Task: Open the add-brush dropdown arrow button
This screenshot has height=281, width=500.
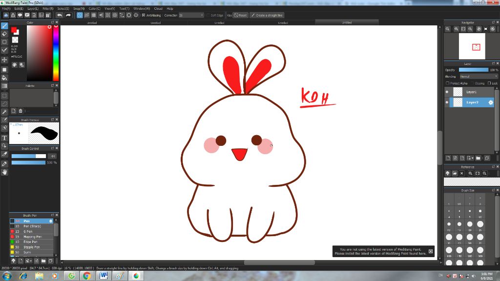Action: tap(28, 261)
